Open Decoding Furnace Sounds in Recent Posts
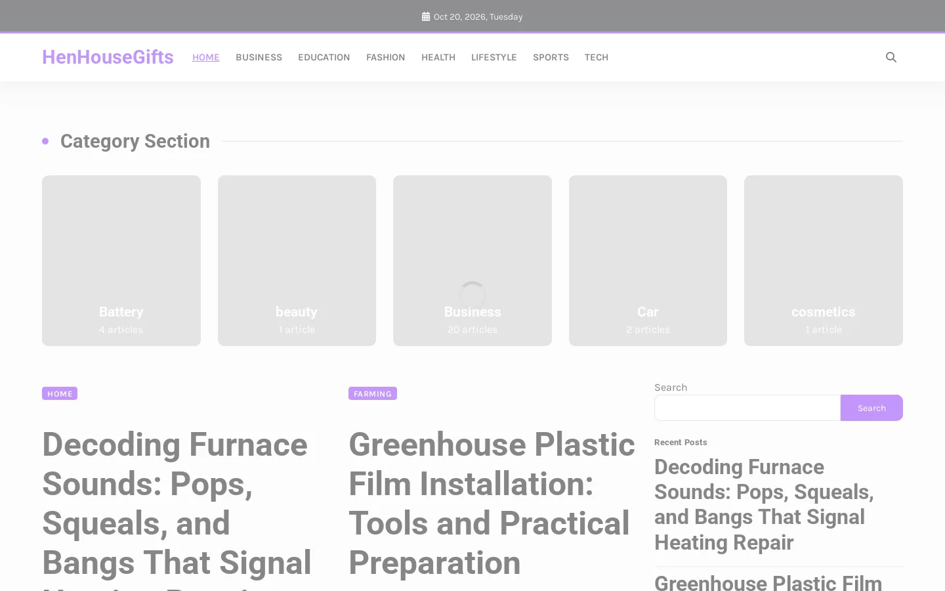 pyautogui.click(x=764, y=504)
